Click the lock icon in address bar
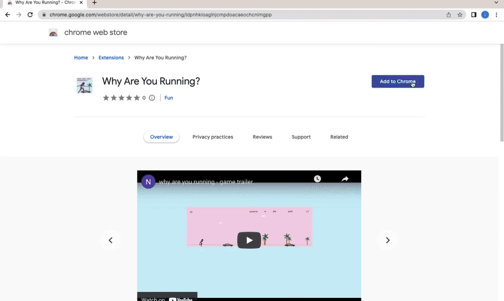Screen dimensions: 504x301 point(44,15)
